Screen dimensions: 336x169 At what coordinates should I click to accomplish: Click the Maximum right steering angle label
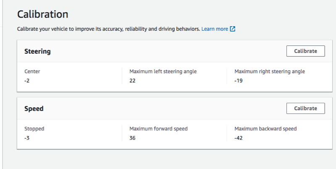pos(270,71)
